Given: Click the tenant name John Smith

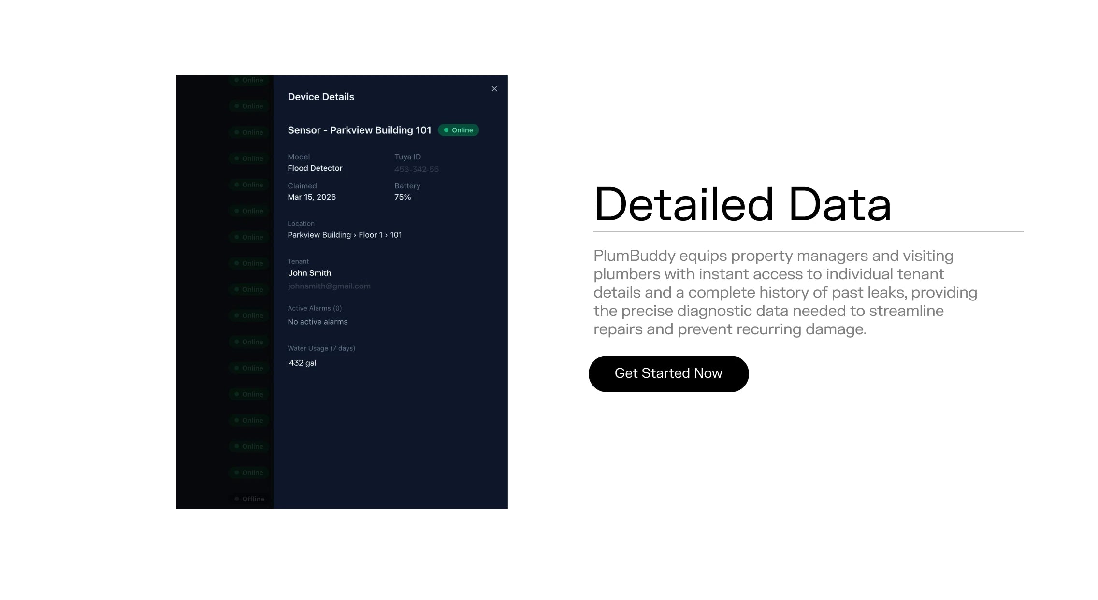Looking at the screenshot, I should click(x=310, y=273).
